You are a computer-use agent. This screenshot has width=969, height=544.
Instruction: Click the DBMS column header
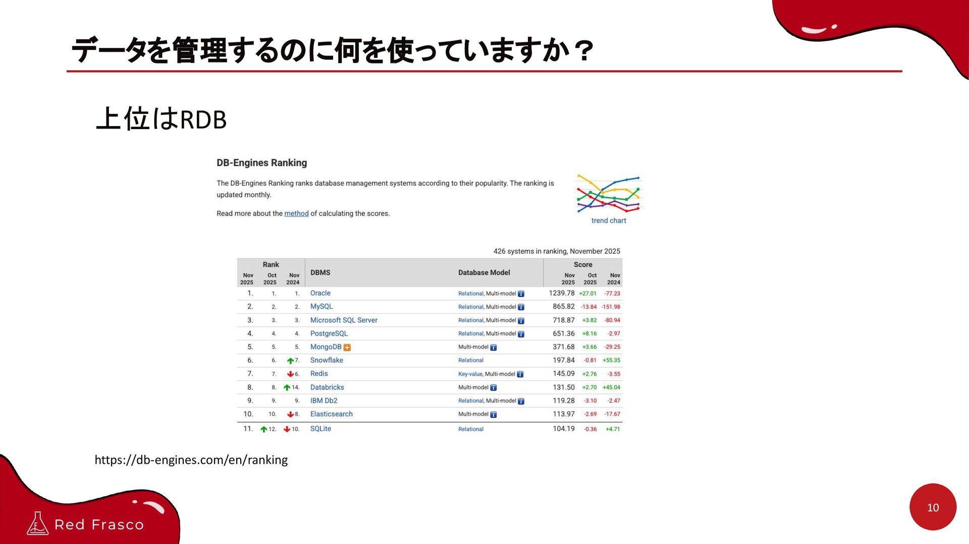click(x=320, y=273)
